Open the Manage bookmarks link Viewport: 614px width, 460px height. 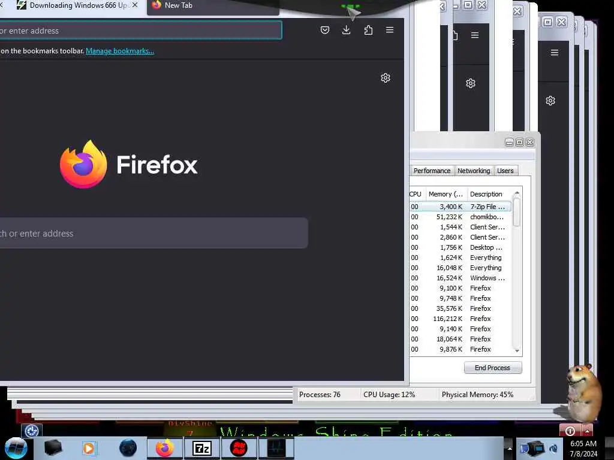pyautogui.click(x=120, y=51)
